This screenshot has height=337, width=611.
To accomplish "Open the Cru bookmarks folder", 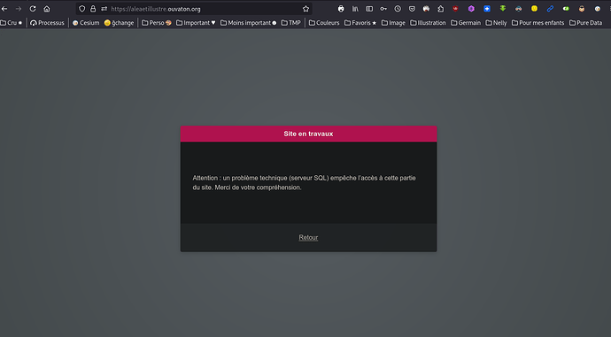I will (11, 23).
